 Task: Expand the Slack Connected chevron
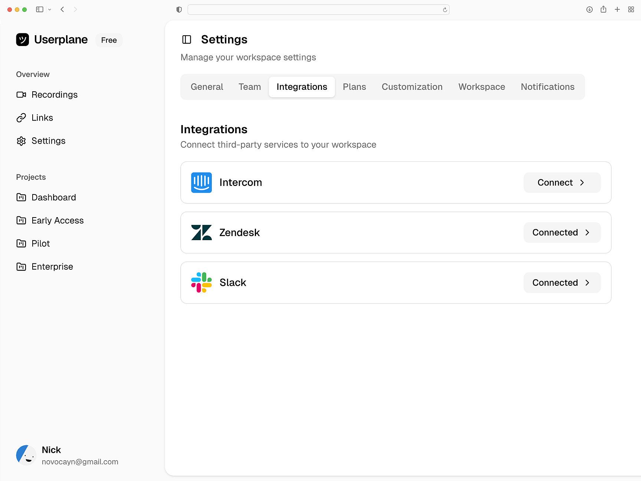tap(587, 282)
